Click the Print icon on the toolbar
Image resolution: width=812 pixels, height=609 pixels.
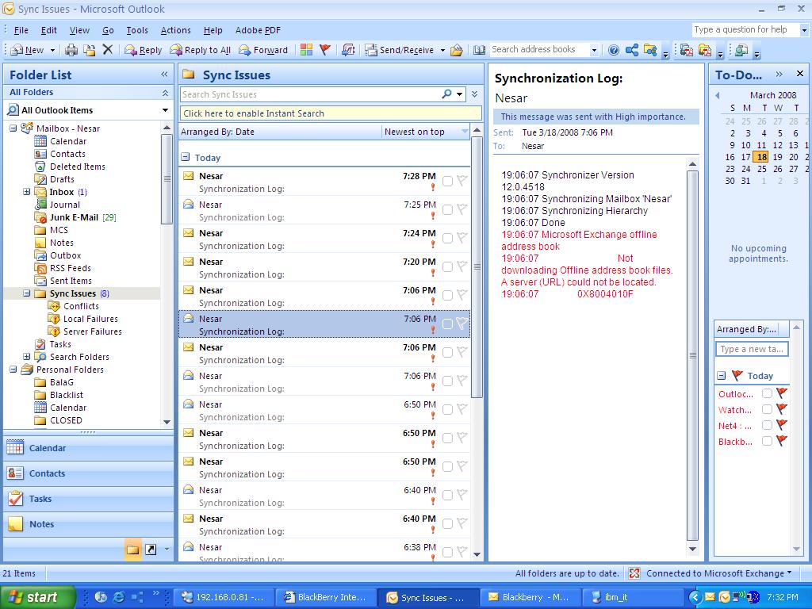click(71, 49)
